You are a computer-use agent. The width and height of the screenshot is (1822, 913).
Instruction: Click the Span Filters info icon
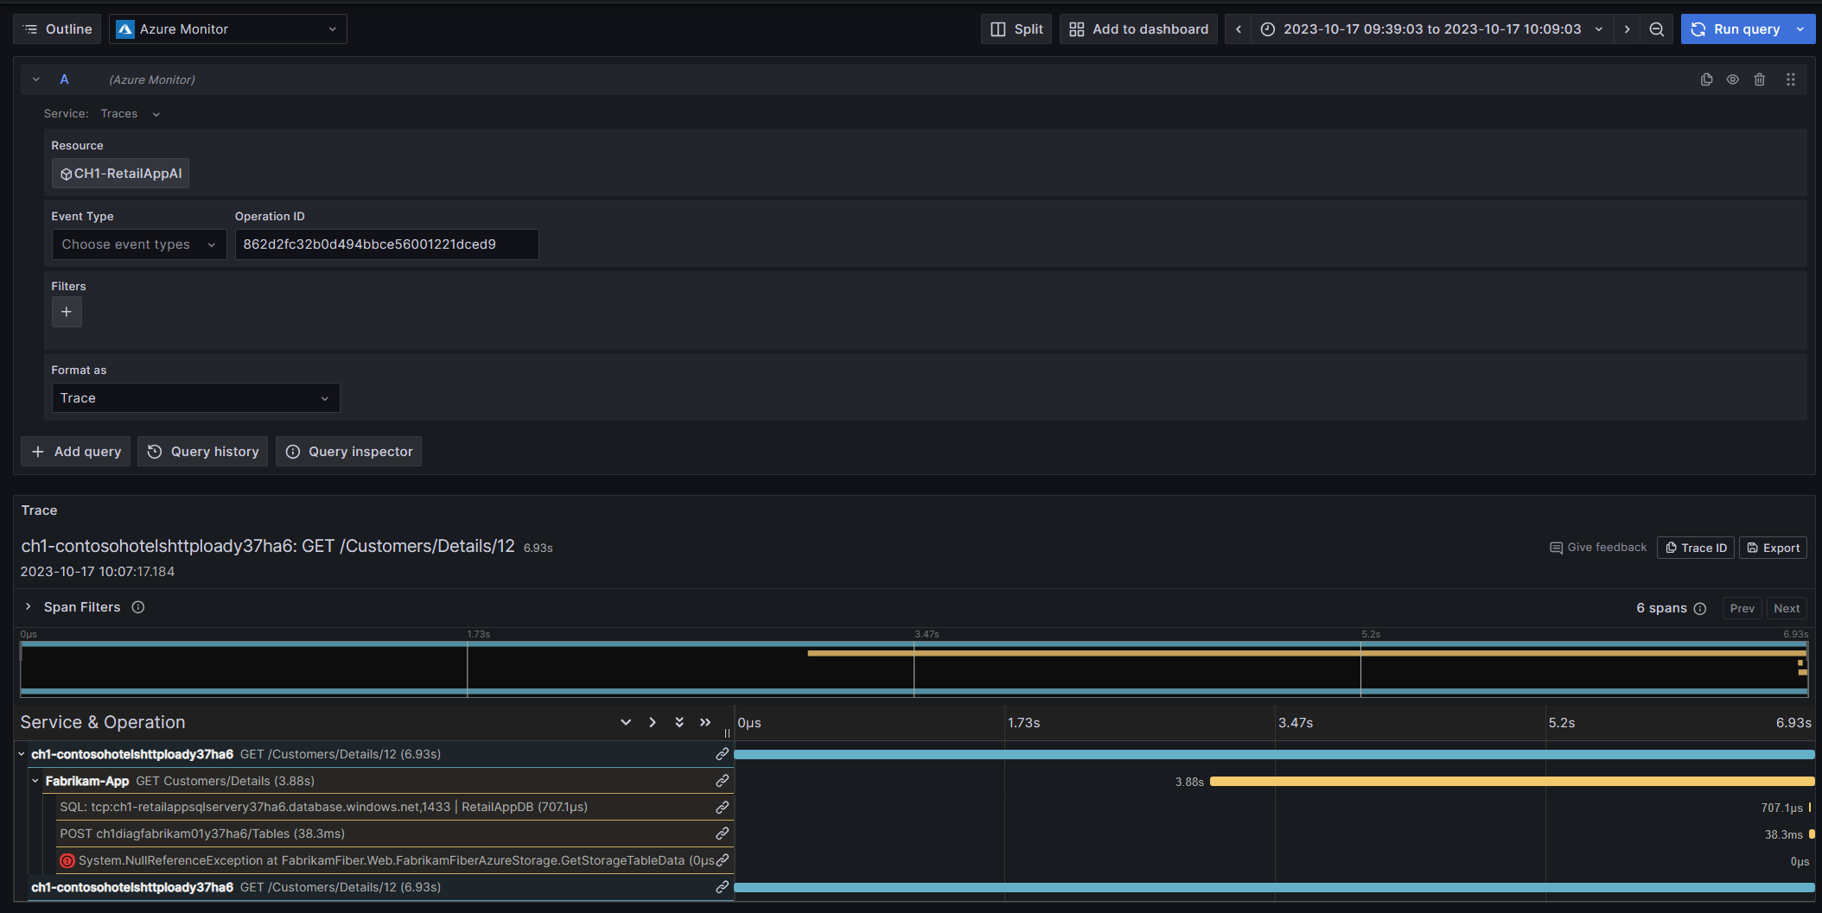click(138, 607)
